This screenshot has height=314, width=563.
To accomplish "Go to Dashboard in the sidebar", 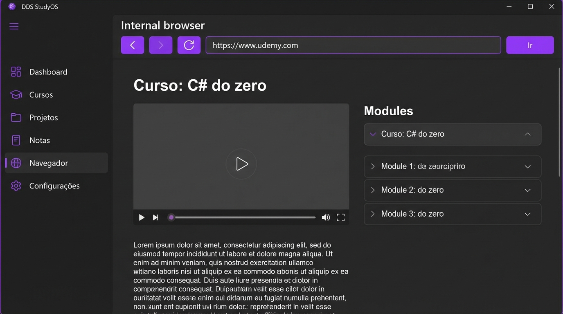I will 48,72.
